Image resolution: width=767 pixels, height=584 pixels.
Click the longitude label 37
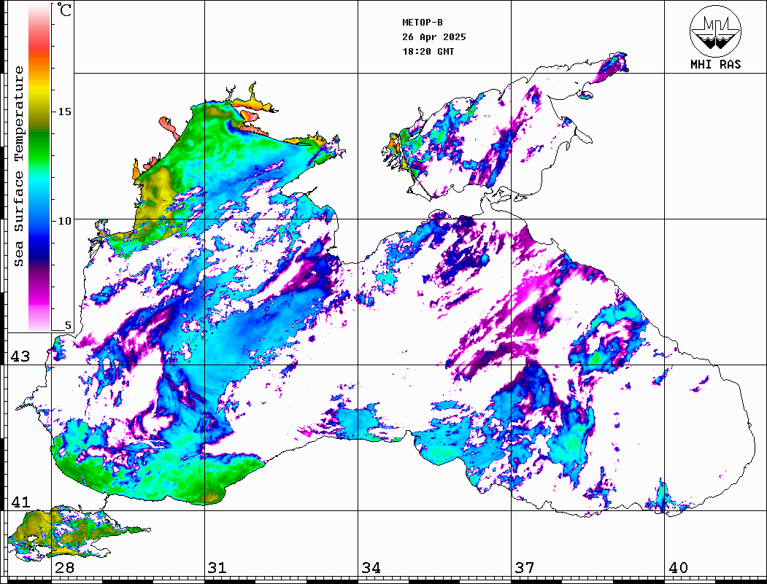(x=525, y=568)
